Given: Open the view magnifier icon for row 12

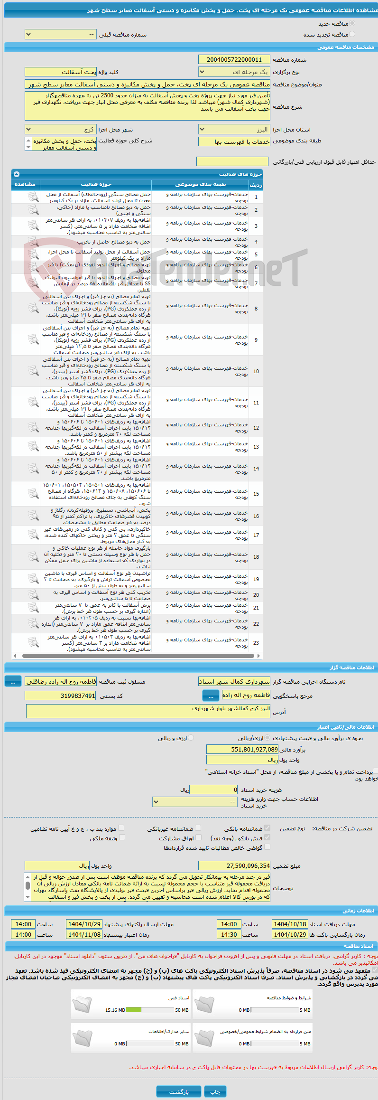Looking at the screenshot, I should (x=33, y=428).
